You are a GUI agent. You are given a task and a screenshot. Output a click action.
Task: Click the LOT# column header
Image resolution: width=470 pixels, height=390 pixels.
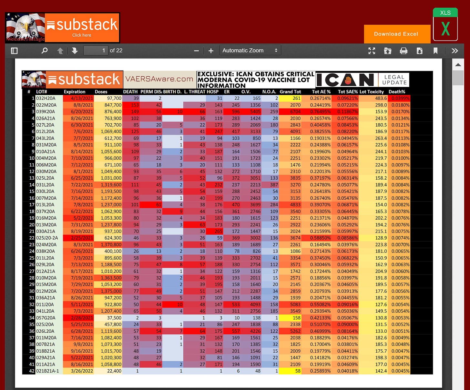(42, 92)
